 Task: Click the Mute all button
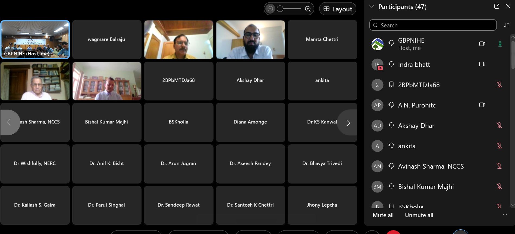coord(383,215)
